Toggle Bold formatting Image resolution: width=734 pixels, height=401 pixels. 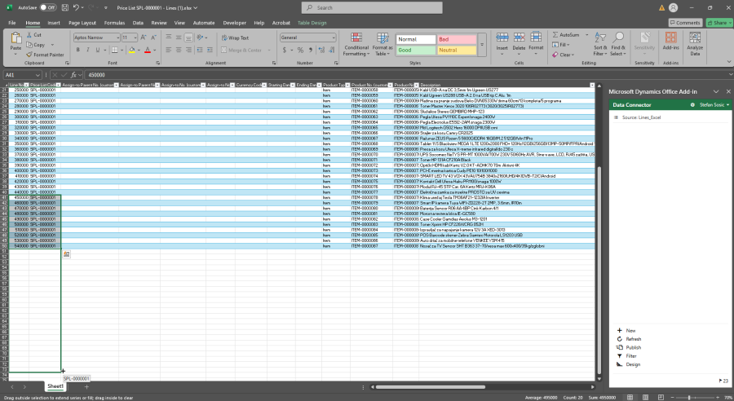[x=77, y=50]
